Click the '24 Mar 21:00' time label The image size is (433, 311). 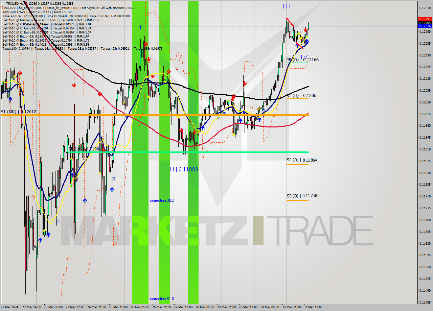click(96, 307)
